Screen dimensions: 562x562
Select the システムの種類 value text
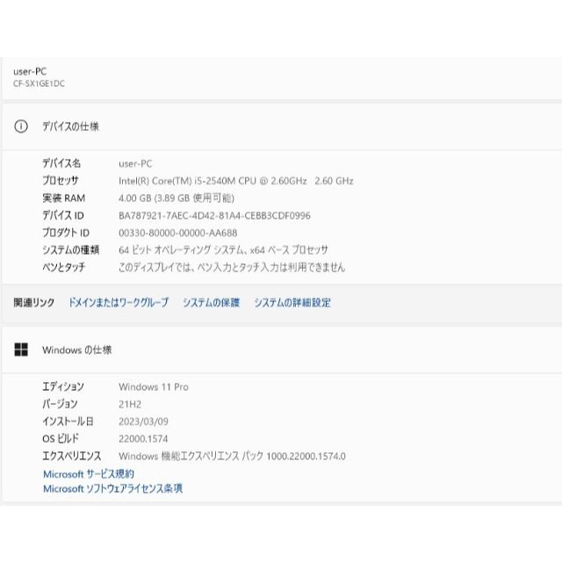point(223,249)
